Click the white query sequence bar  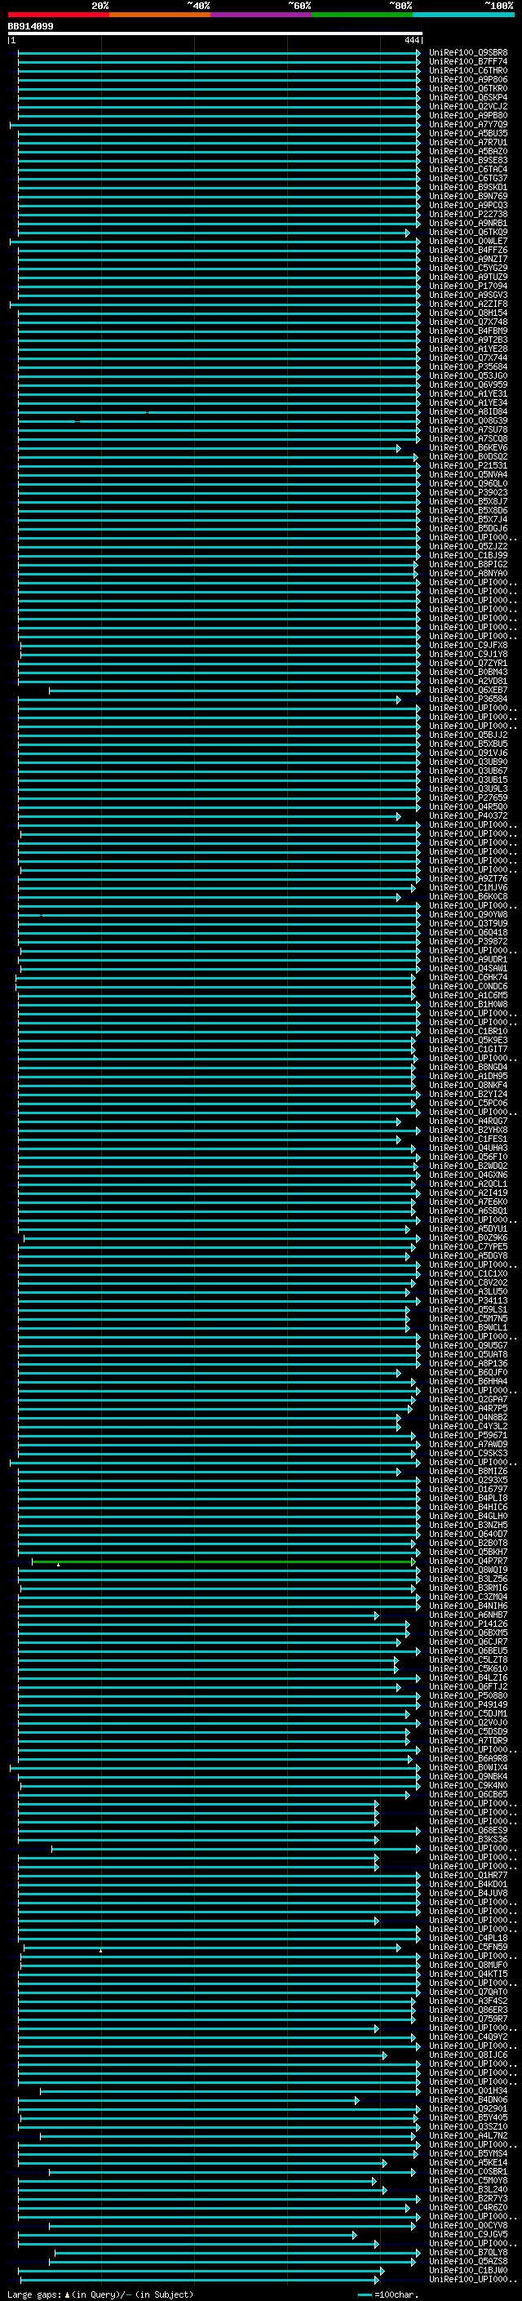tap(215, 33)
